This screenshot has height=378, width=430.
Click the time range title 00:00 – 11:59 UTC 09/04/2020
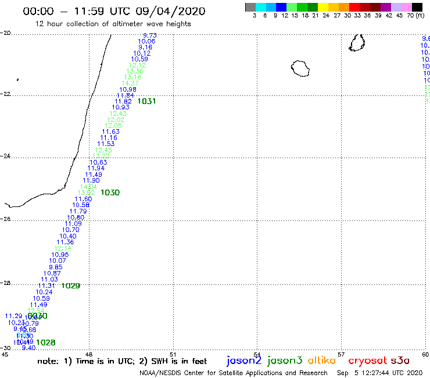pyautogui.click(x=114, y=12)
